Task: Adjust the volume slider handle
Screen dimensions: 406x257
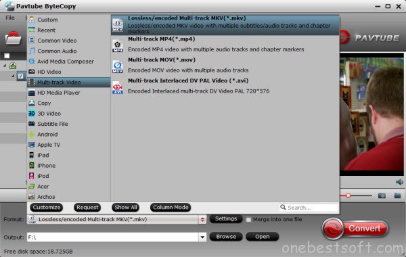Action: click(348, 195)
